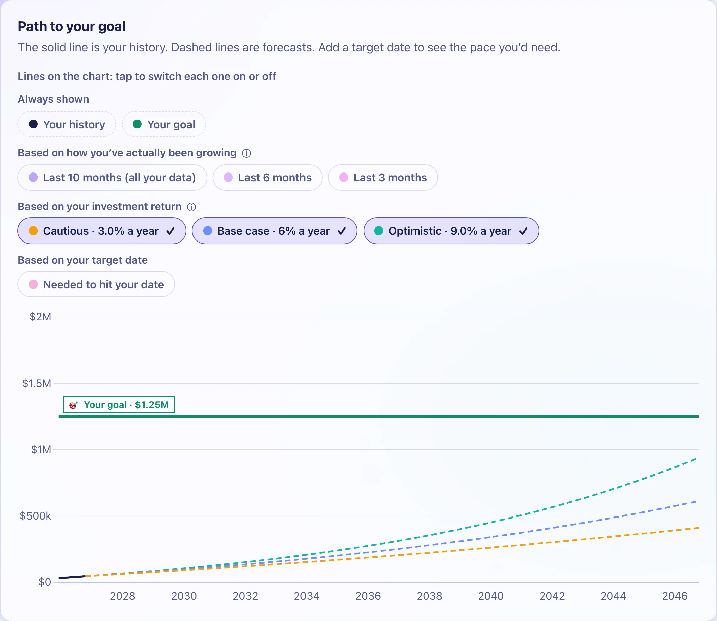The image size is (717, 621).
Task: Click the green goal line on chart
Action: pos(378,416)
